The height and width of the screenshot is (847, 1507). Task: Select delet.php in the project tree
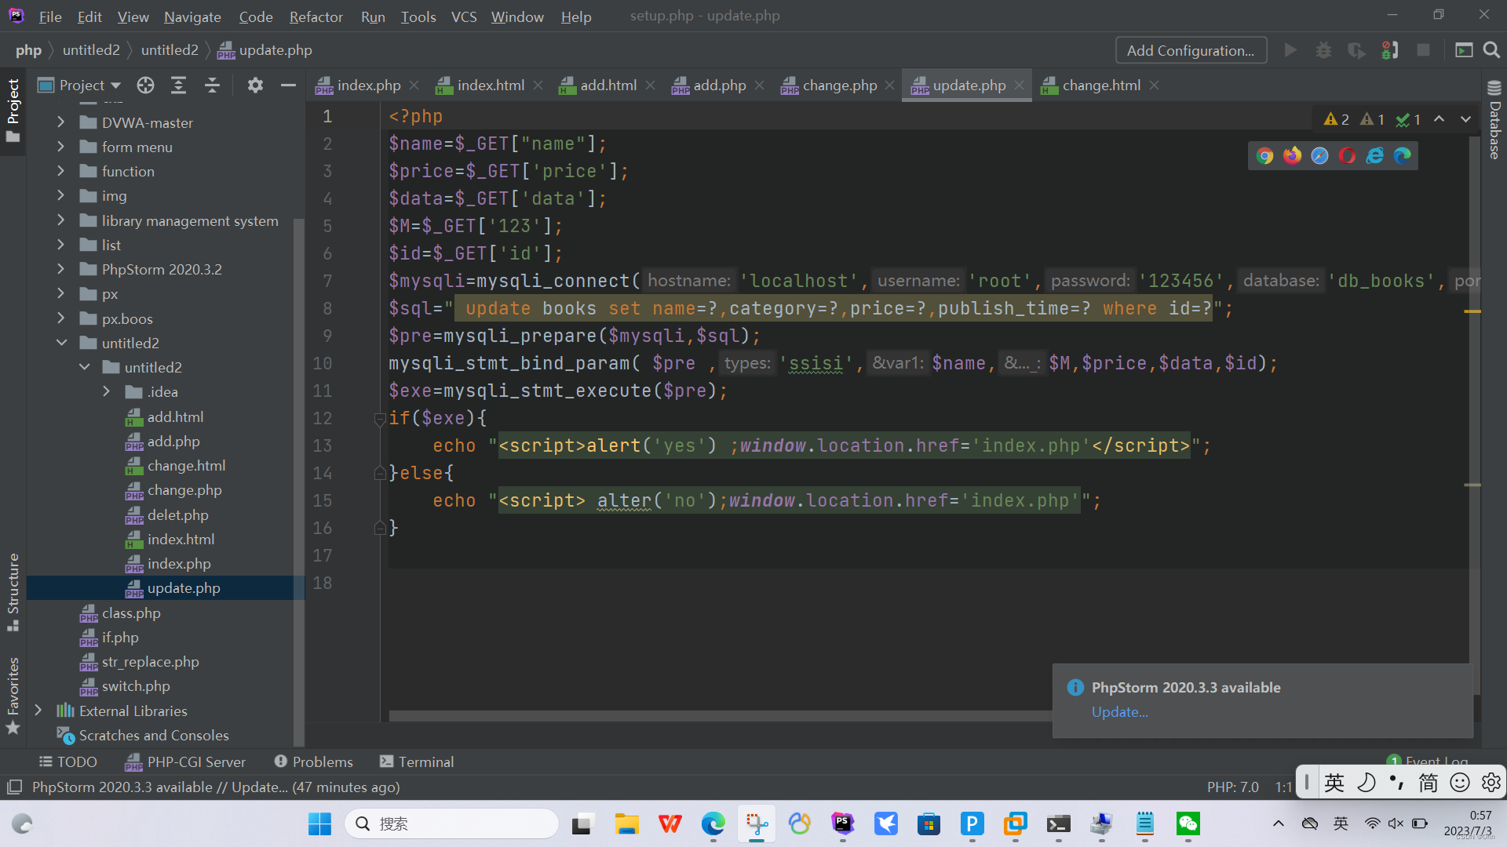tap(177, 515)
